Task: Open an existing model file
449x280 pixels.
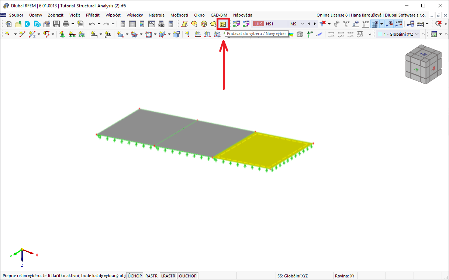Action: pos(18,24)
